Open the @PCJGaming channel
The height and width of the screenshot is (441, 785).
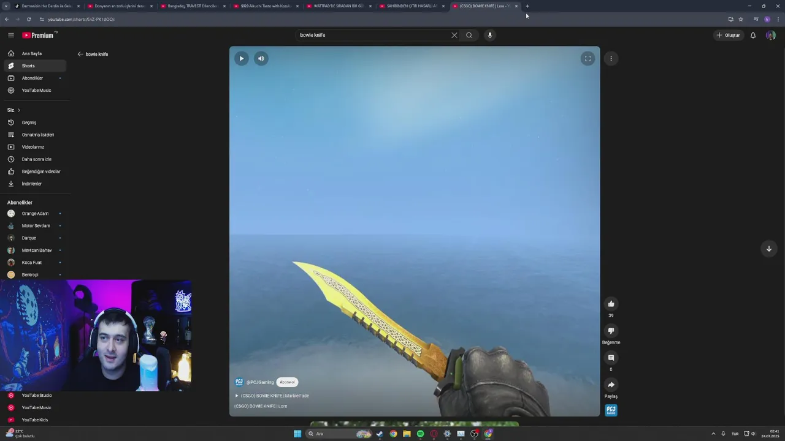pos(260,382)
